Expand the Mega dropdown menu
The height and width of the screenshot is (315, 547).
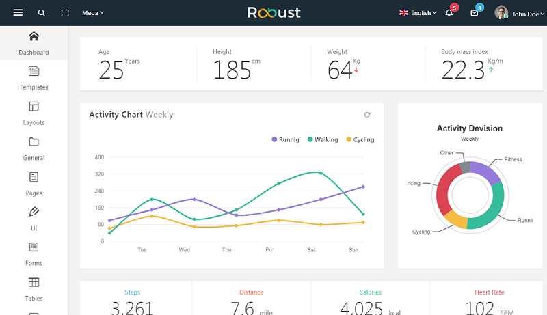pos(93,13)
